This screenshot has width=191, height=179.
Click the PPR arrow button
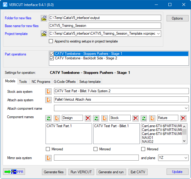[14, 172]
